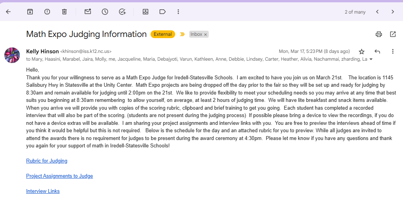This screenshot has width=403, height=210.
Task: Mark the email as unread
Action: click(88, 12)
